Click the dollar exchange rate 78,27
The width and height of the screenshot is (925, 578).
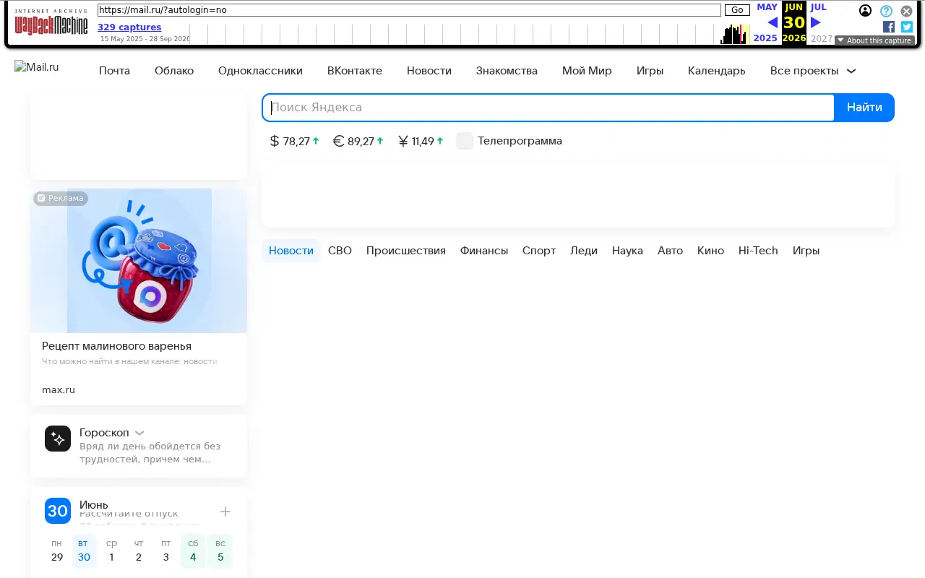294,141
